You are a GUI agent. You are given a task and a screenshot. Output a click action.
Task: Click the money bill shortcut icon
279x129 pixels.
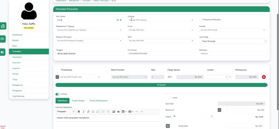click(x=3, y=39)
